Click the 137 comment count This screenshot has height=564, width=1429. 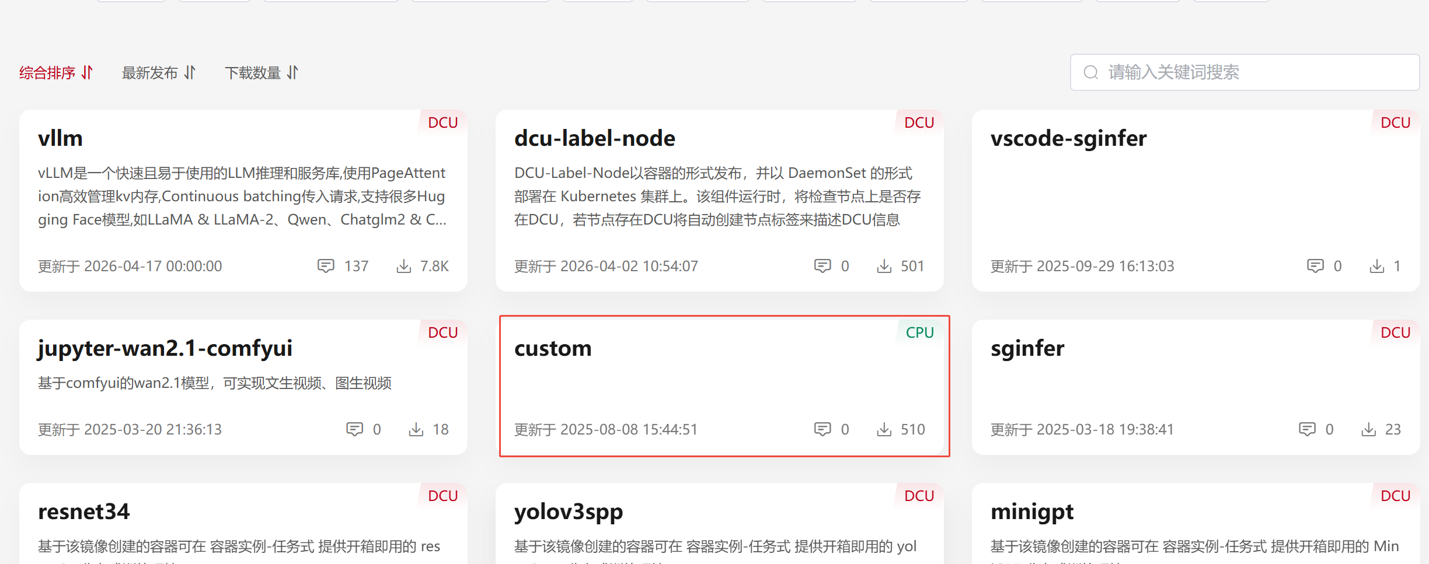coord(356,266)
